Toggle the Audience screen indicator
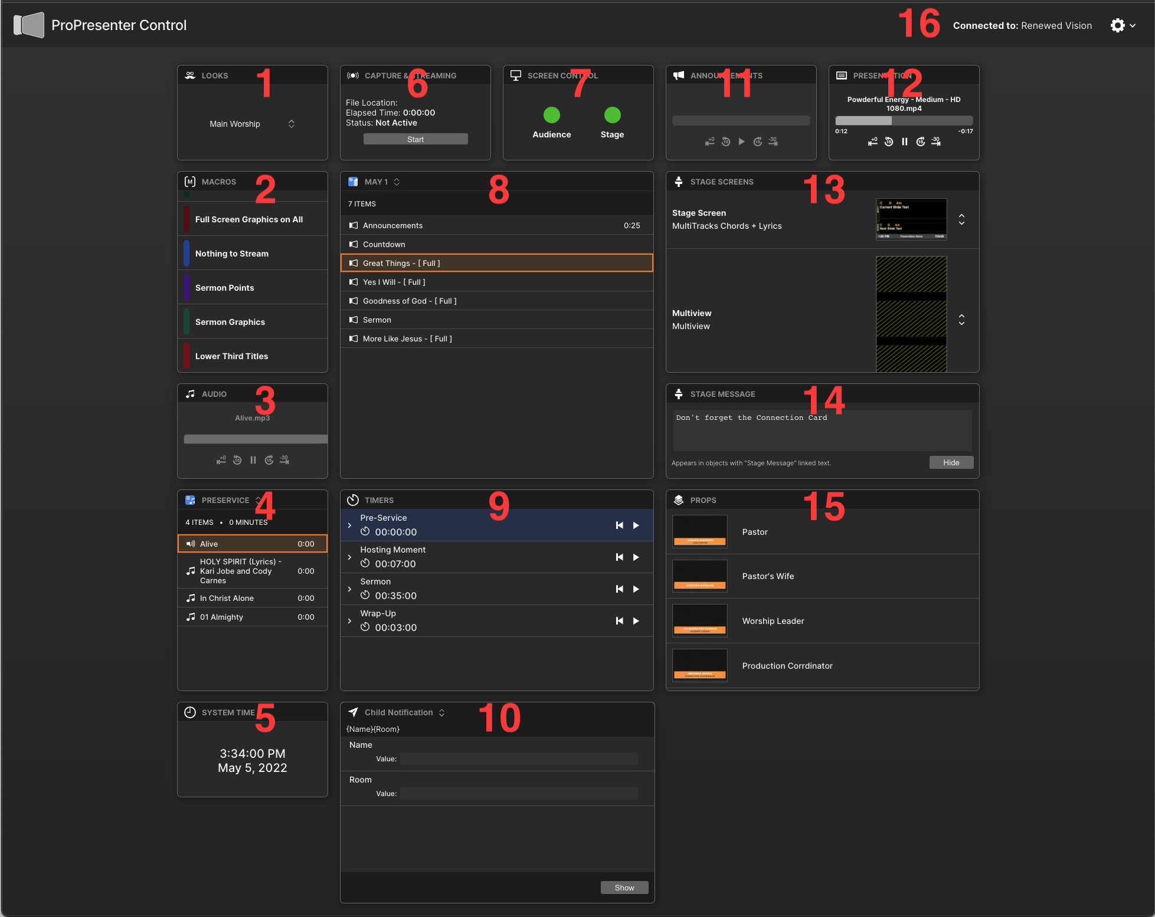 coord(551,115)
